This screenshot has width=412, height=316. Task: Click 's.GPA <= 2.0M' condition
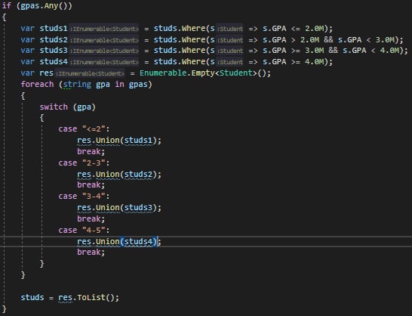294,28
